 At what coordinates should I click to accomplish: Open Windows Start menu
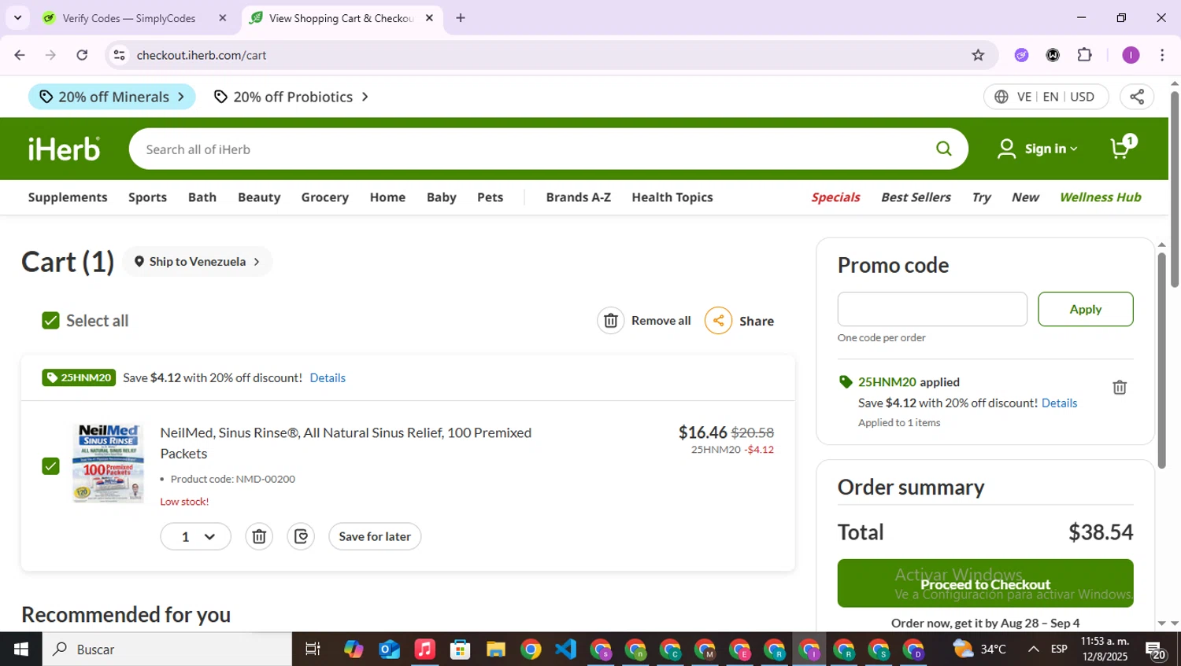coord(21,649)
